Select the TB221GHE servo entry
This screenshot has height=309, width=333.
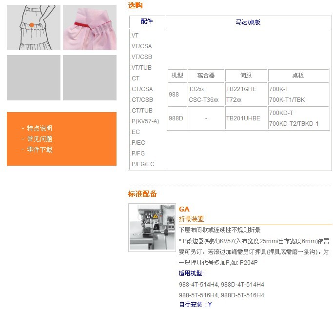click(241, 89)
